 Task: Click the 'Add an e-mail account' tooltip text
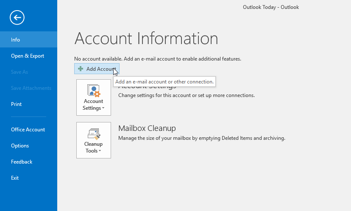click(164, 82)
